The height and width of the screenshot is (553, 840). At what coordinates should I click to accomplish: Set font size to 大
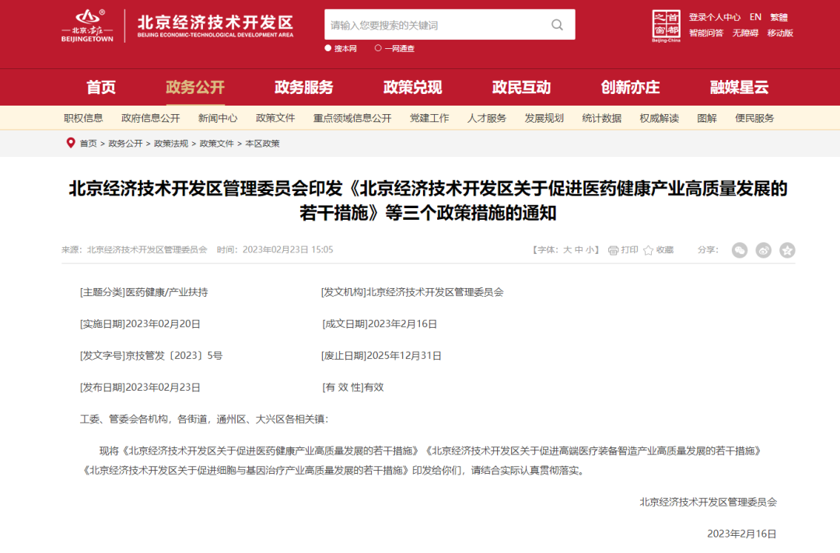tap(567, 250)
